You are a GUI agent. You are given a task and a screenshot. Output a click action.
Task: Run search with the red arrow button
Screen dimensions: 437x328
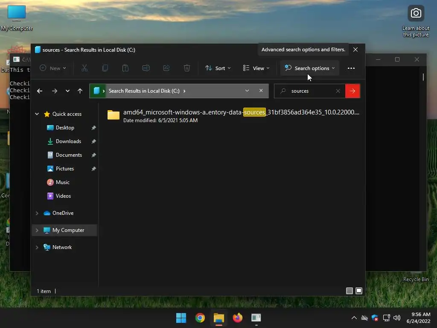[353, 91]
